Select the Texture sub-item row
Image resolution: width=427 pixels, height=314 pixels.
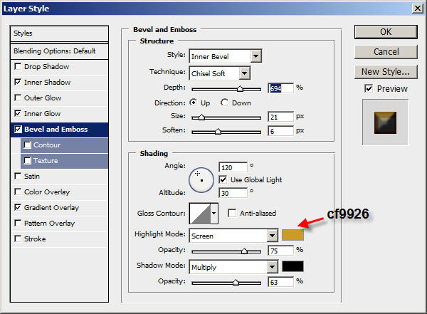pos(65,161)
